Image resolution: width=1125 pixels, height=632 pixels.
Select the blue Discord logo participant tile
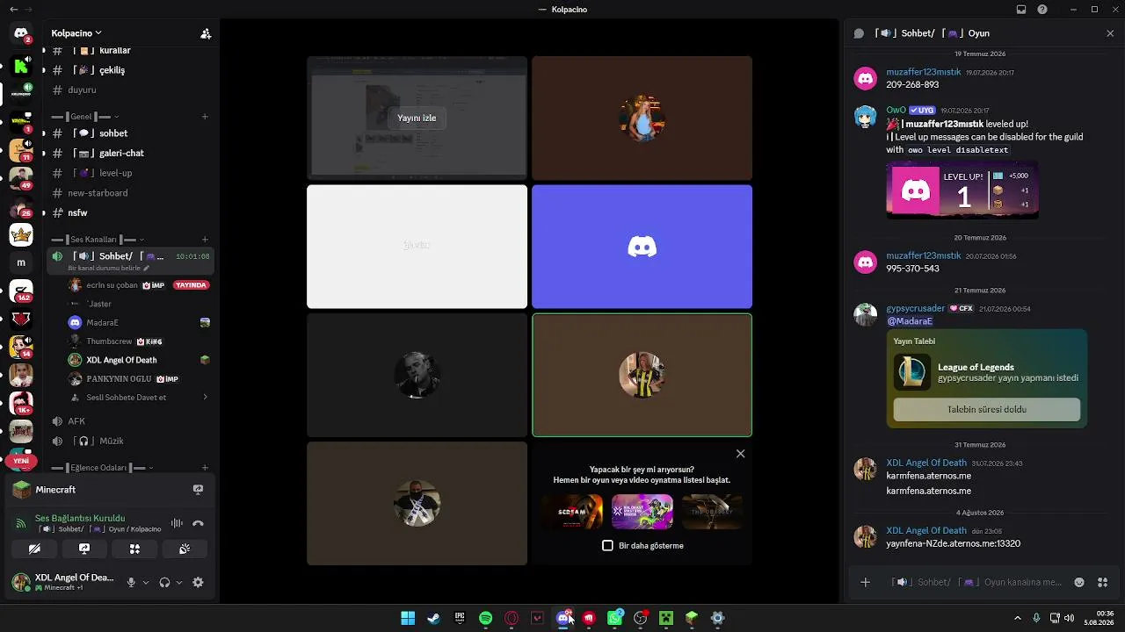pos(642,247)
